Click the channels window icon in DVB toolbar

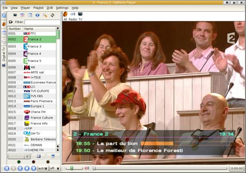pyautogui.click(x=30, y=15)
